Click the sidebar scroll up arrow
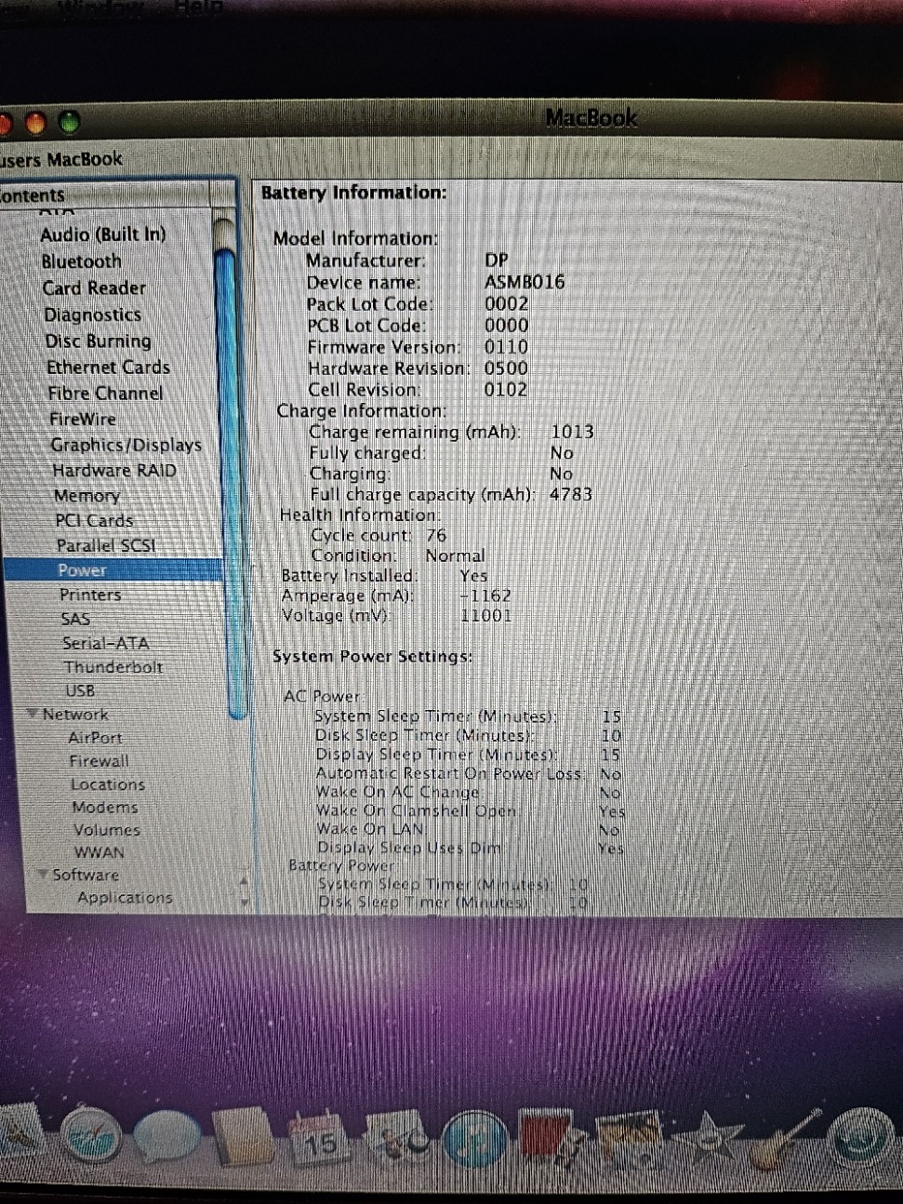 pyautogui.click(x=245, y=879)
